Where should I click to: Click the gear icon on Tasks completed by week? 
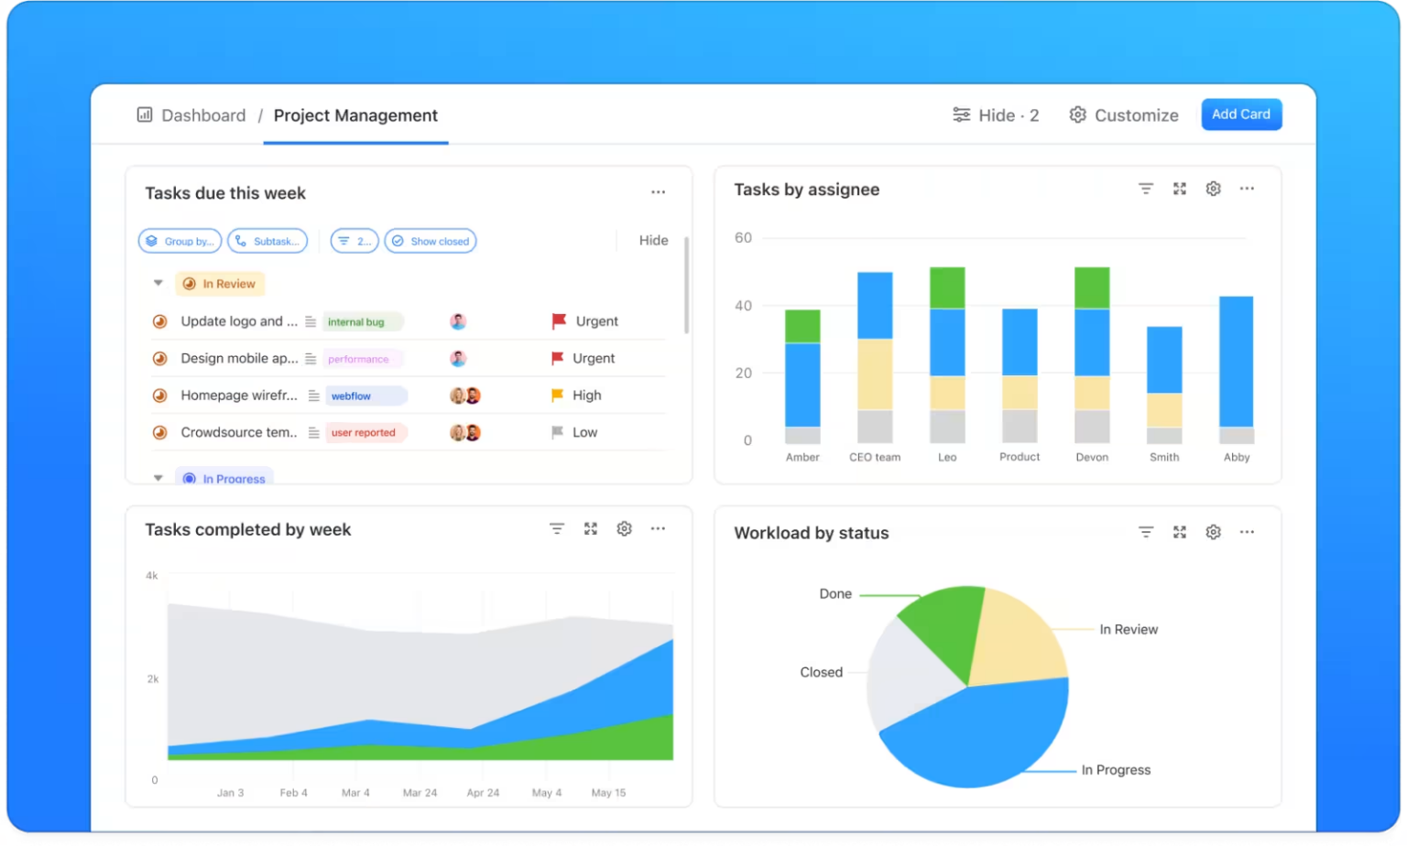click(x=624, y=529)
